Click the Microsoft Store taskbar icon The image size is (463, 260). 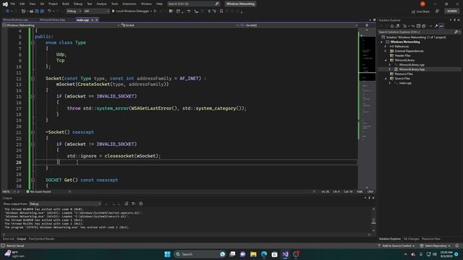275,254
